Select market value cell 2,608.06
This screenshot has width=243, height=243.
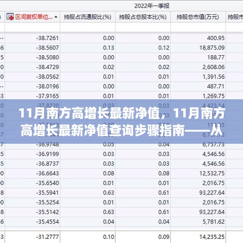click(214, 67)
